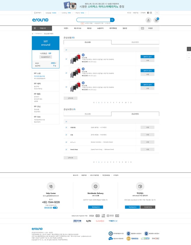Toggle the select-all checkbox above the brand list
Viewport: 191px width, 245px height.
pos(66,121)
